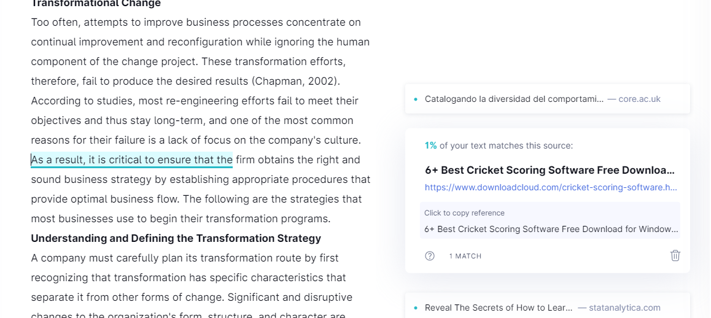Show the 1 MATCH count details
Viewport: 711px width, 318px height.
coord(465,257)
